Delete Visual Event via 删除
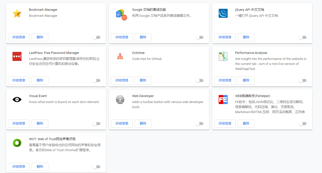This screenshot has height=173, width=322. coord(40,124)
